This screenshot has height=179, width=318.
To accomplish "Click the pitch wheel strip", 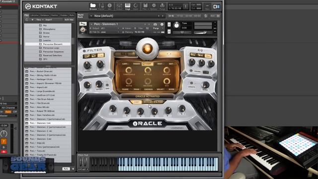I will pos(81,162).
